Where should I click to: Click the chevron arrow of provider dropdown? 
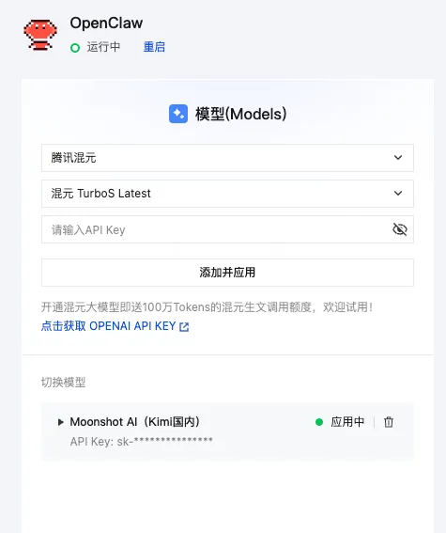[398, 157]
